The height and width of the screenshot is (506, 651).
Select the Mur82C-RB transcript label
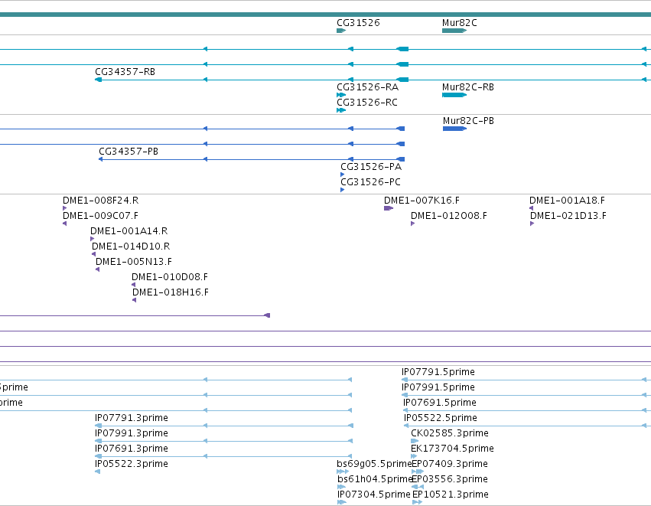(468, 87)
